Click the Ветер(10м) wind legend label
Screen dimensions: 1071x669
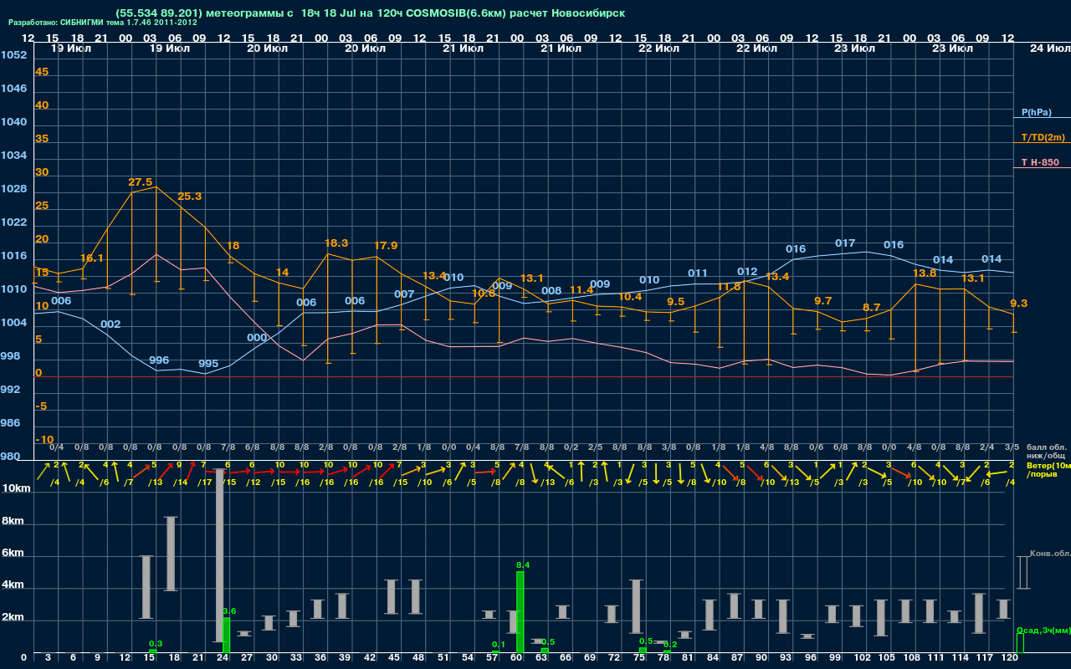click(x=1048, y=464)
